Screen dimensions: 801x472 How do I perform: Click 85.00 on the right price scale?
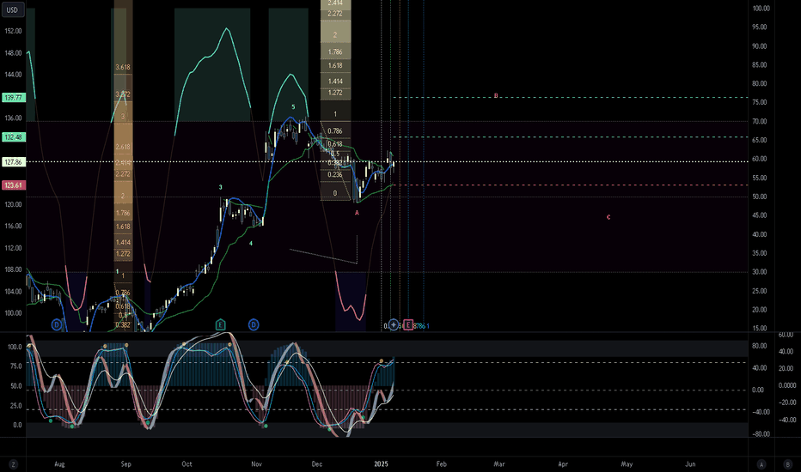760,65
